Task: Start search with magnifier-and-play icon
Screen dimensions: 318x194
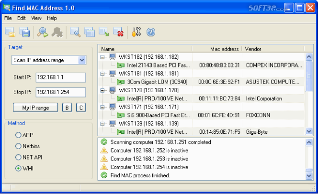Action: [43, 32]
